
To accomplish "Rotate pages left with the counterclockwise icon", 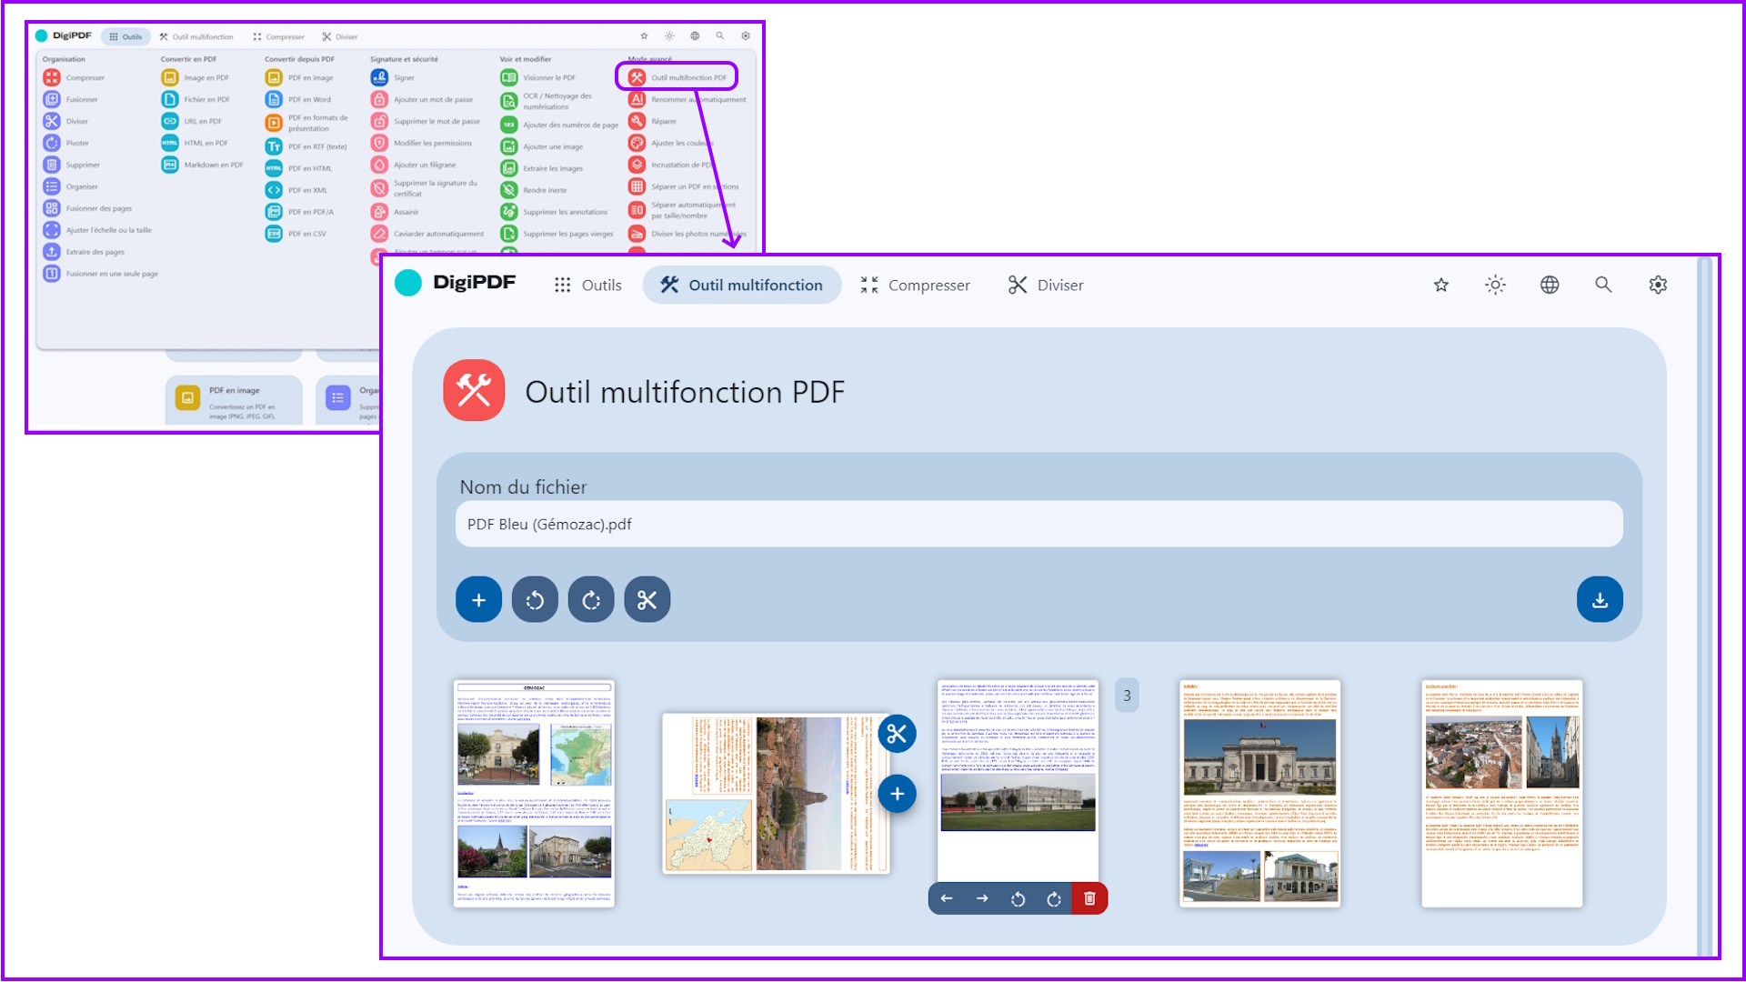I will (x=535, y=599).
